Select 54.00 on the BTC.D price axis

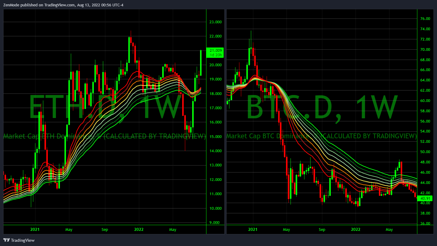425,131
